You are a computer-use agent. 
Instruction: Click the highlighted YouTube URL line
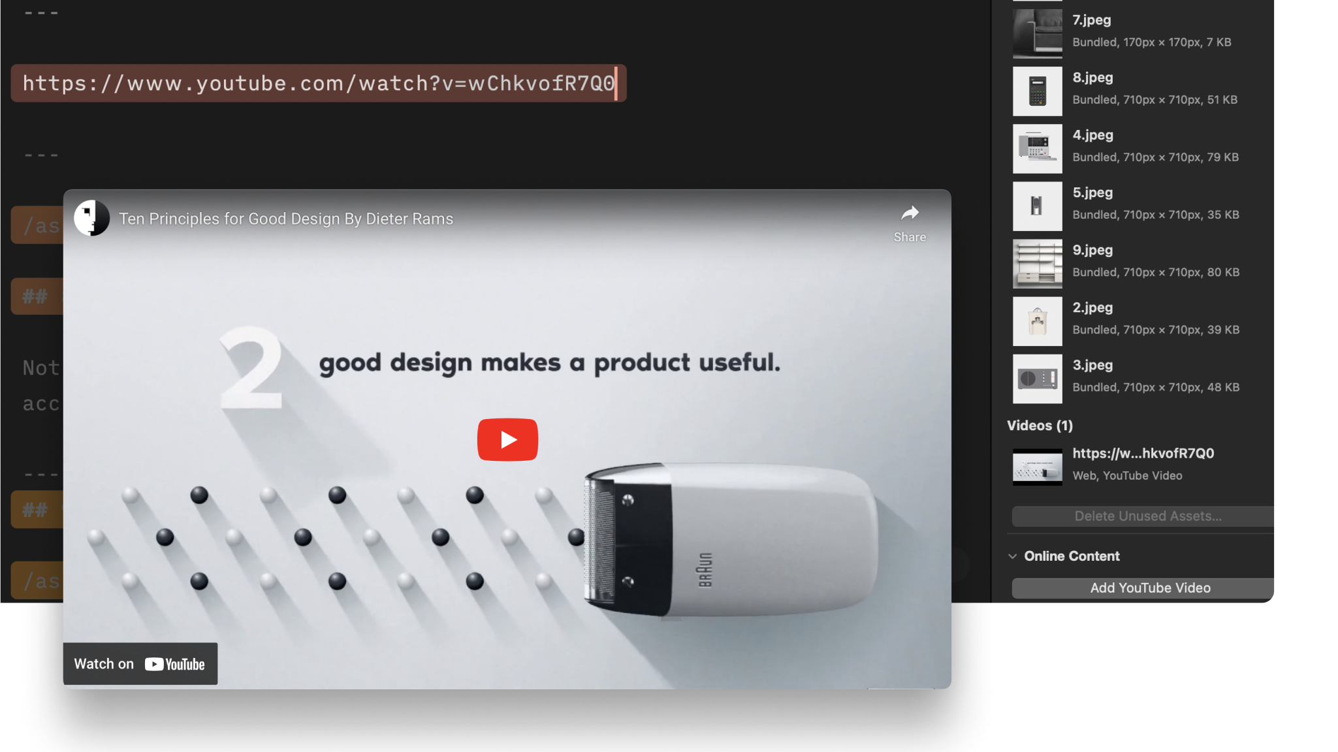pos(319,84)
